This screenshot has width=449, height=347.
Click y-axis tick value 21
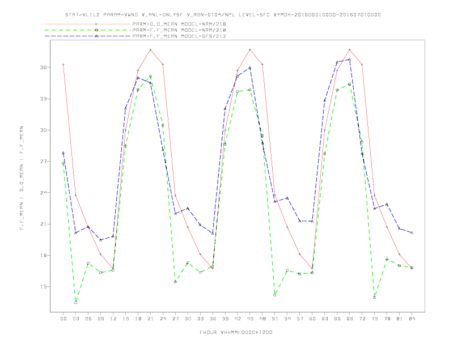click(44, 224)
